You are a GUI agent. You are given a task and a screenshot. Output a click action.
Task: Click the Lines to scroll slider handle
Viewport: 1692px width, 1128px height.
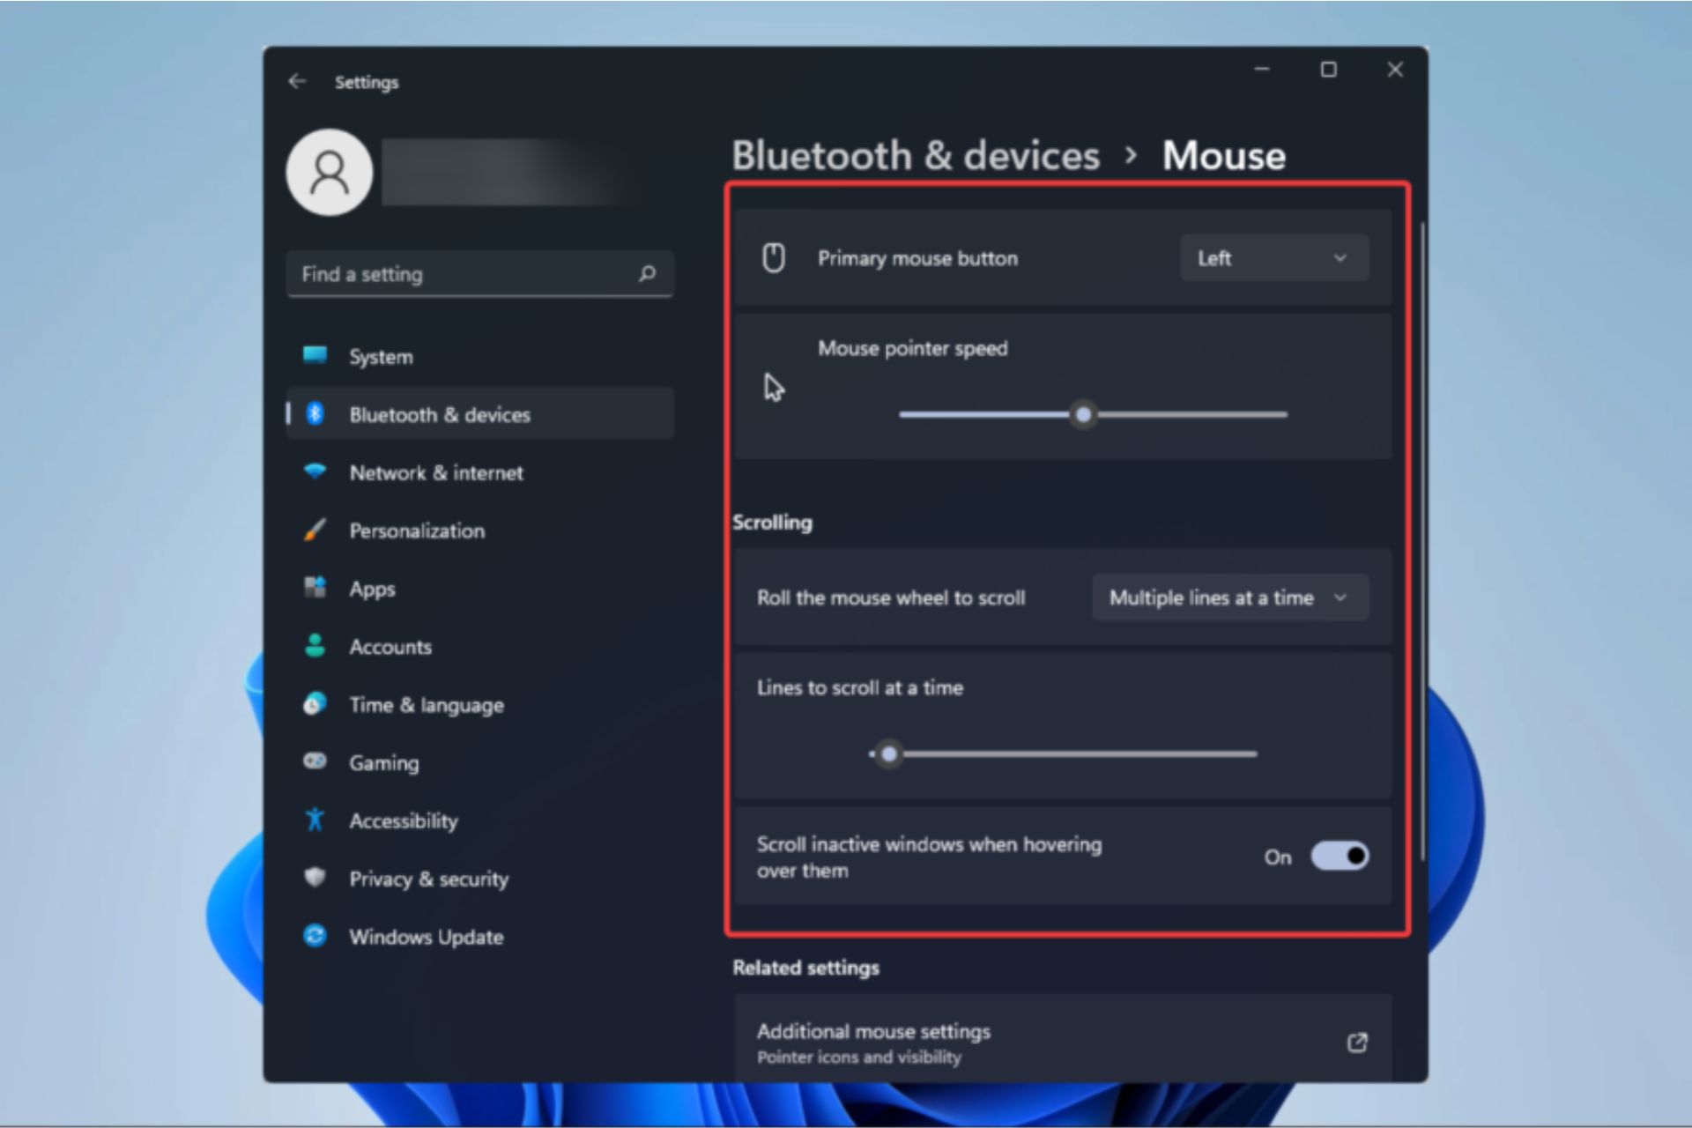pyautogui.click(x=889, y=753)
